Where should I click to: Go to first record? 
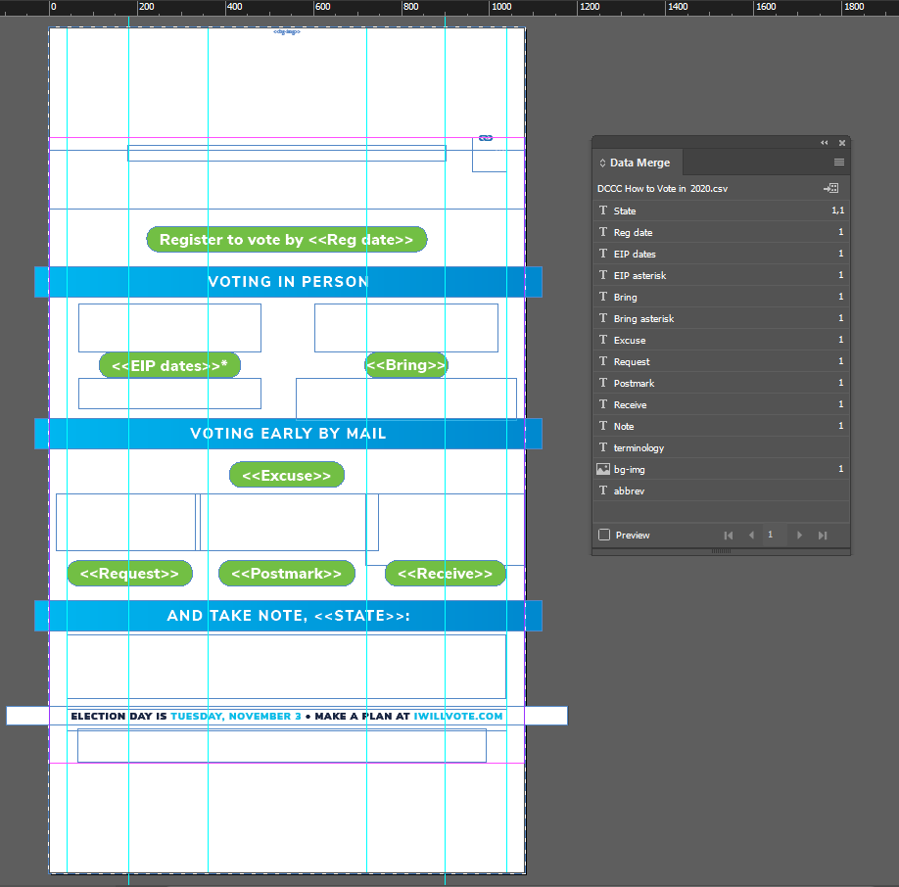729,536
